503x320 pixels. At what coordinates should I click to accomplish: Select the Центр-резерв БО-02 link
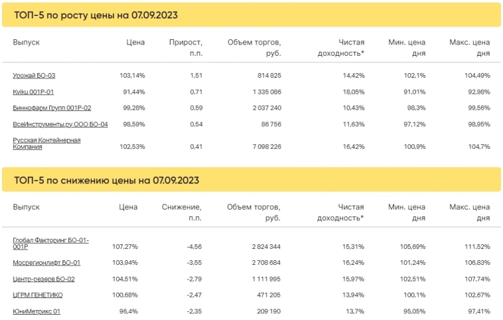[x=44, y=279]
